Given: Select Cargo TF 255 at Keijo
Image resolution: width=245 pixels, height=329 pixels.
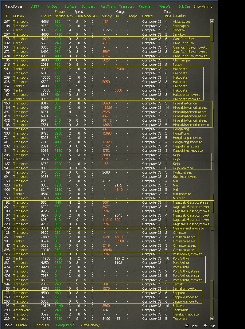Looking at the screenshot, I should (x=106, y=159).
